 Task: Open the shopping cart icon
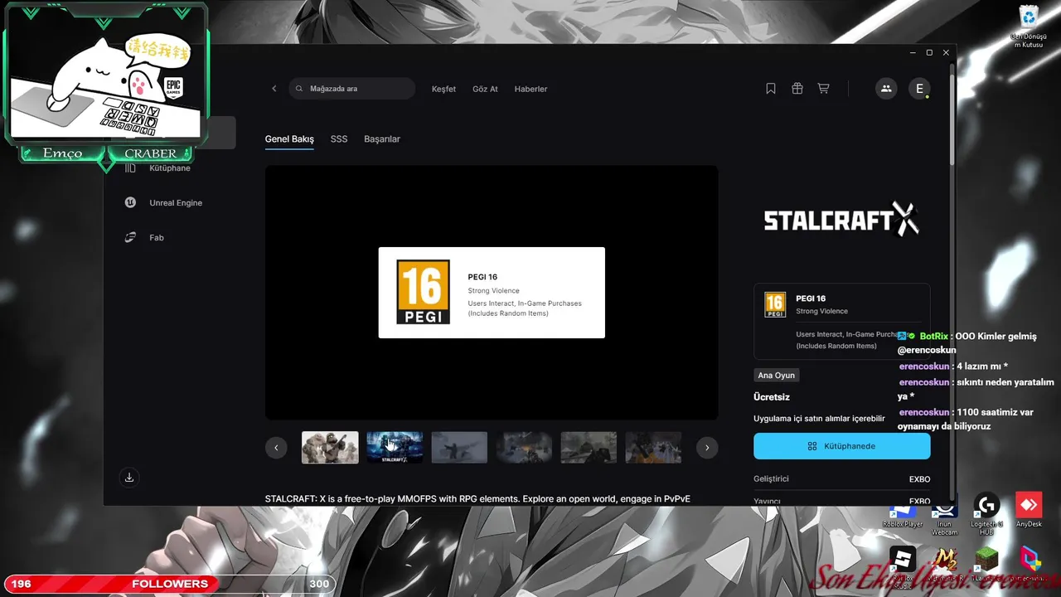click(x=823, y=89)
